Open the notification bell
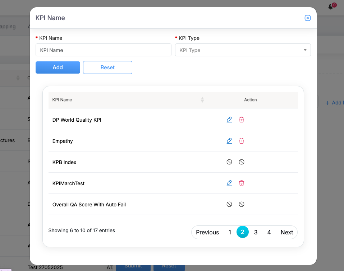Image resolution: width=344 pixels, height=271 pixels. (331, 7)
